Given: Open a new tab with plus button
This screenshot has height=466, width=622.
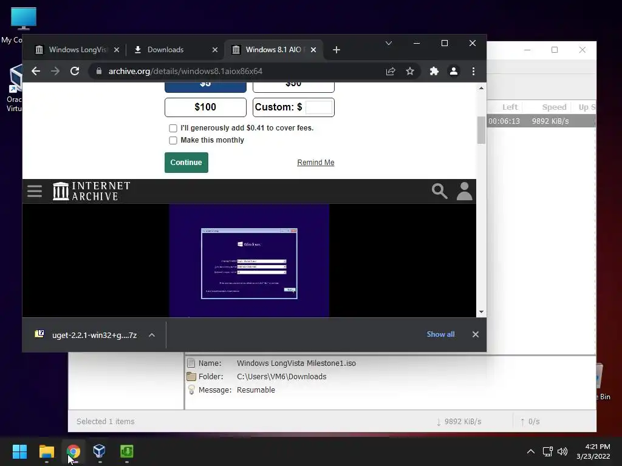Looking at the screenshot, I should click(x=337, y=50).
